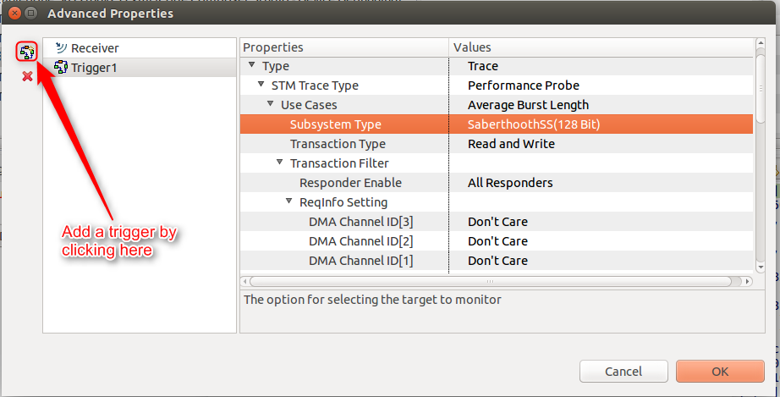Click the red delete trigger icon
The image size is (780, 397).
[27, 76]
